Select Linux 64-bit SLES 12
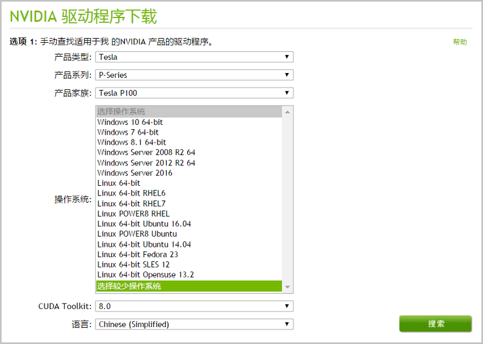The height and width of the screenshot is (344, 483). point(189,265)
